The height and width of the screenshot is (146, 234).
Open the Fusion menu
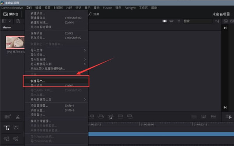tap(108, 8)
